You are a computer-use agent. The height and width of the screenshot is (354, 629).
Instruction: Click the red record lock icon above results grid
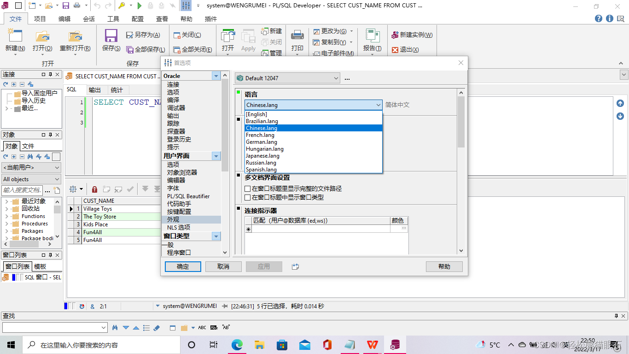click(94, 189)
